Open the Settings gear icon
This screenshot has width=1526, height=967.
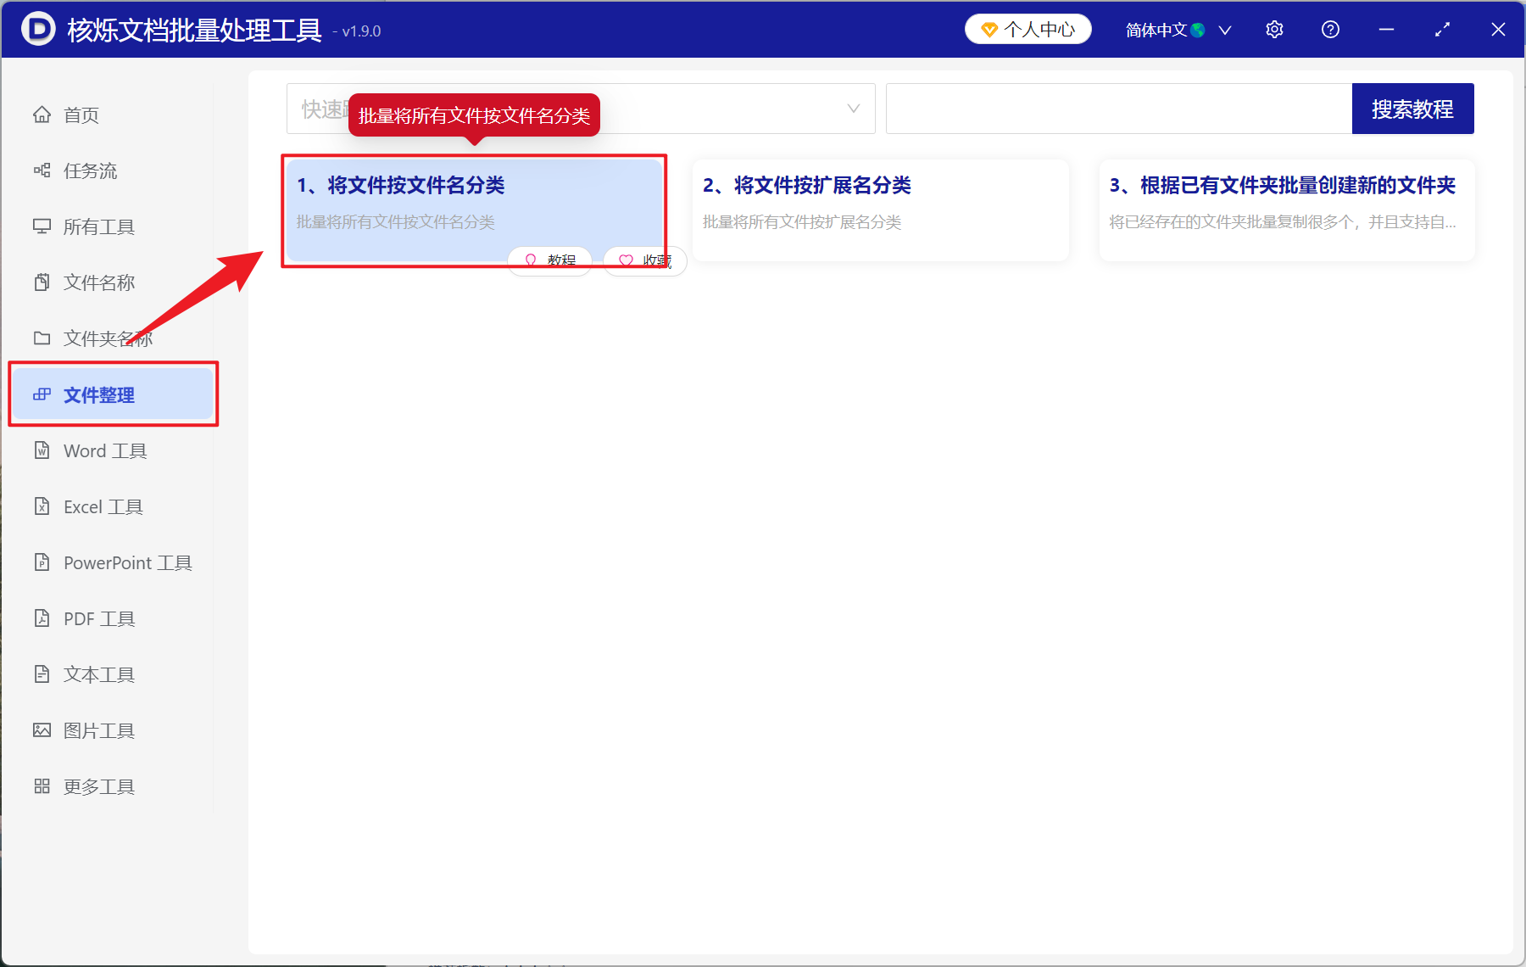tap(1274, 29)
